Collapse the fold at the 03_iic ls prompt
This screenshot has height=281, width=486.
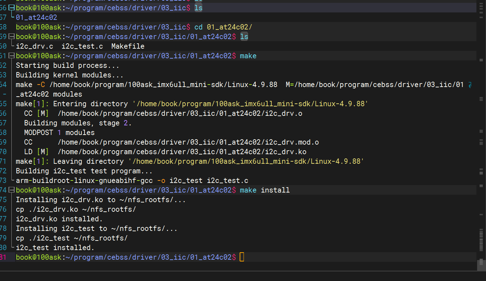click(x=12, y=7)
